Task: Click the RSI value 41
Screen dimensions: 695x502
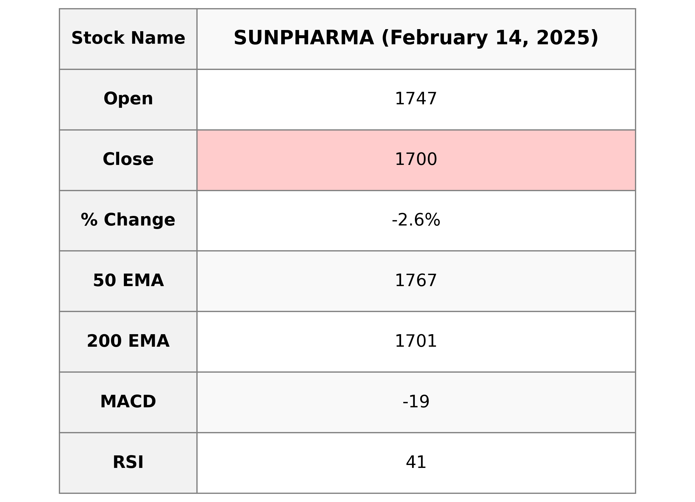Action: pyautogui.click(x=416, y=462)
